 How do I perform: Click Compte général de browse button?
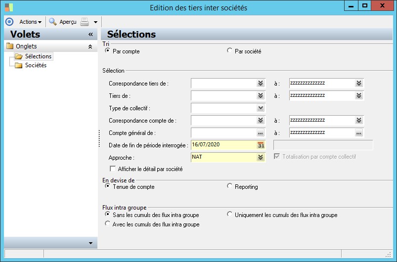click(261, 133)
